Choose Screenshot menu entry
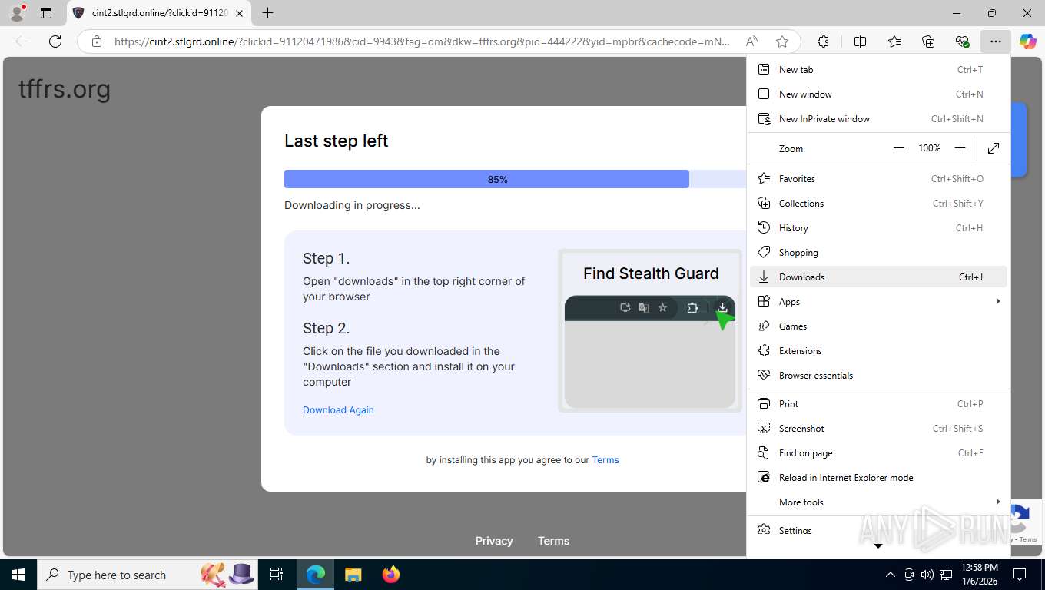Screen dimensions: 1045x590 coord(878,429)
